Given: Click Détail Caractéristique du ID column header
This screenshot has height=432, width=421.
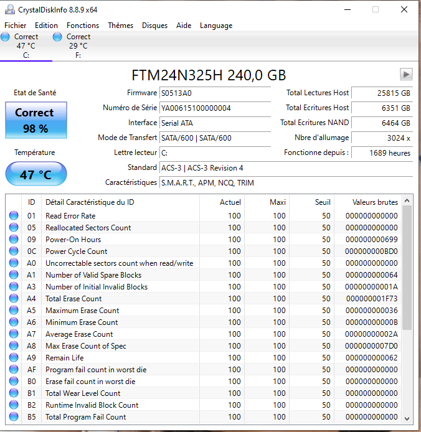Looking at the screenshot, I should pyautogui.click(x=120, y=202).
